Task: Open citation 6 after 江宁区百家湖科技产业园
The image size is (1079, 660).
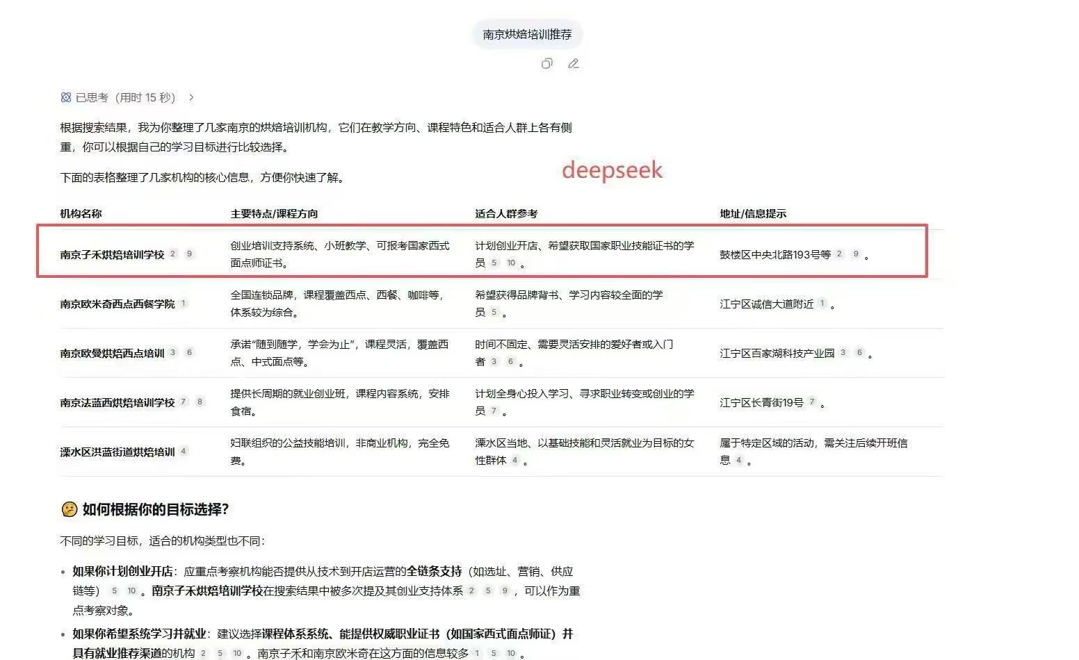Action: click(x=859, y=353)
